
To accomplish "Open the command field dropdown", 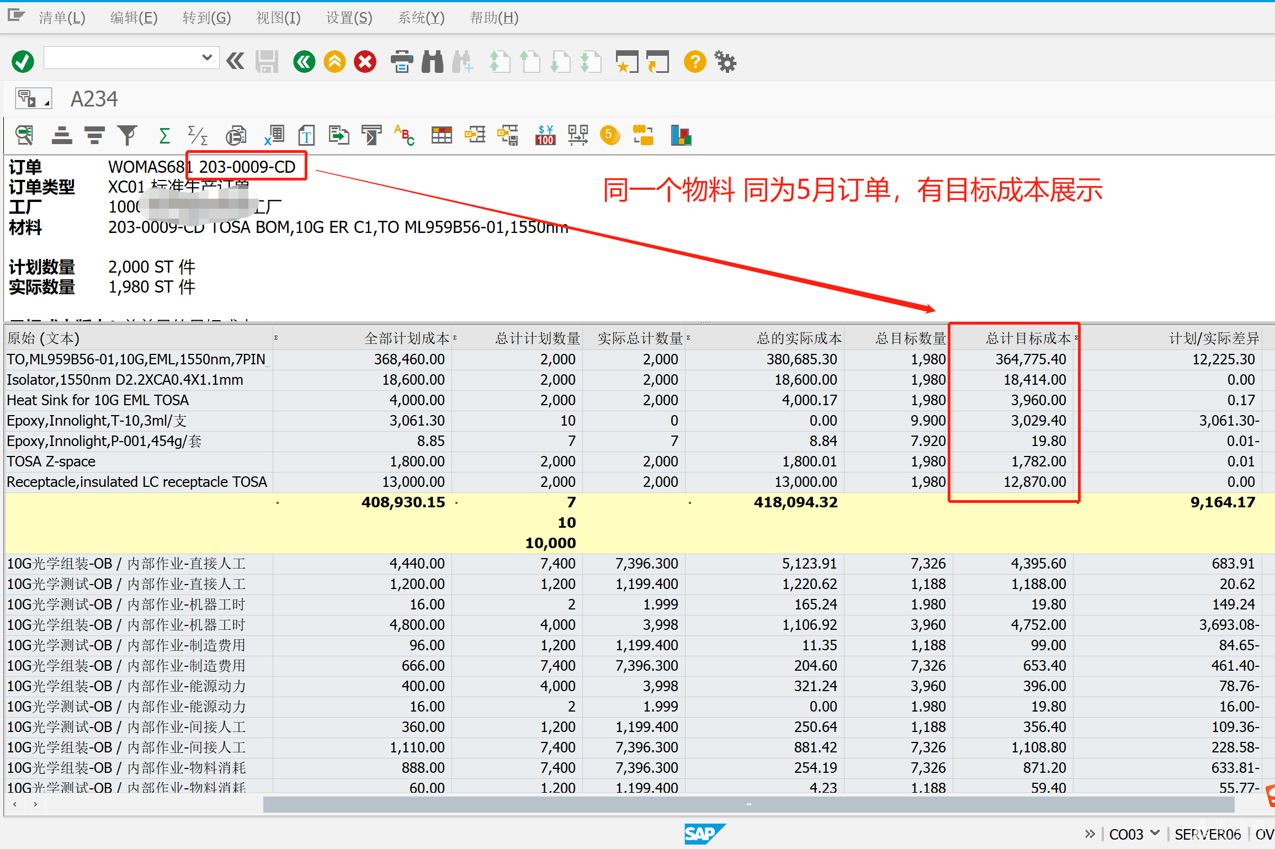I will click(207, 57).
